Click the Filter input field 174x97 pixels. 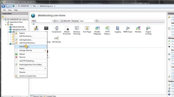tap(44, 21)
